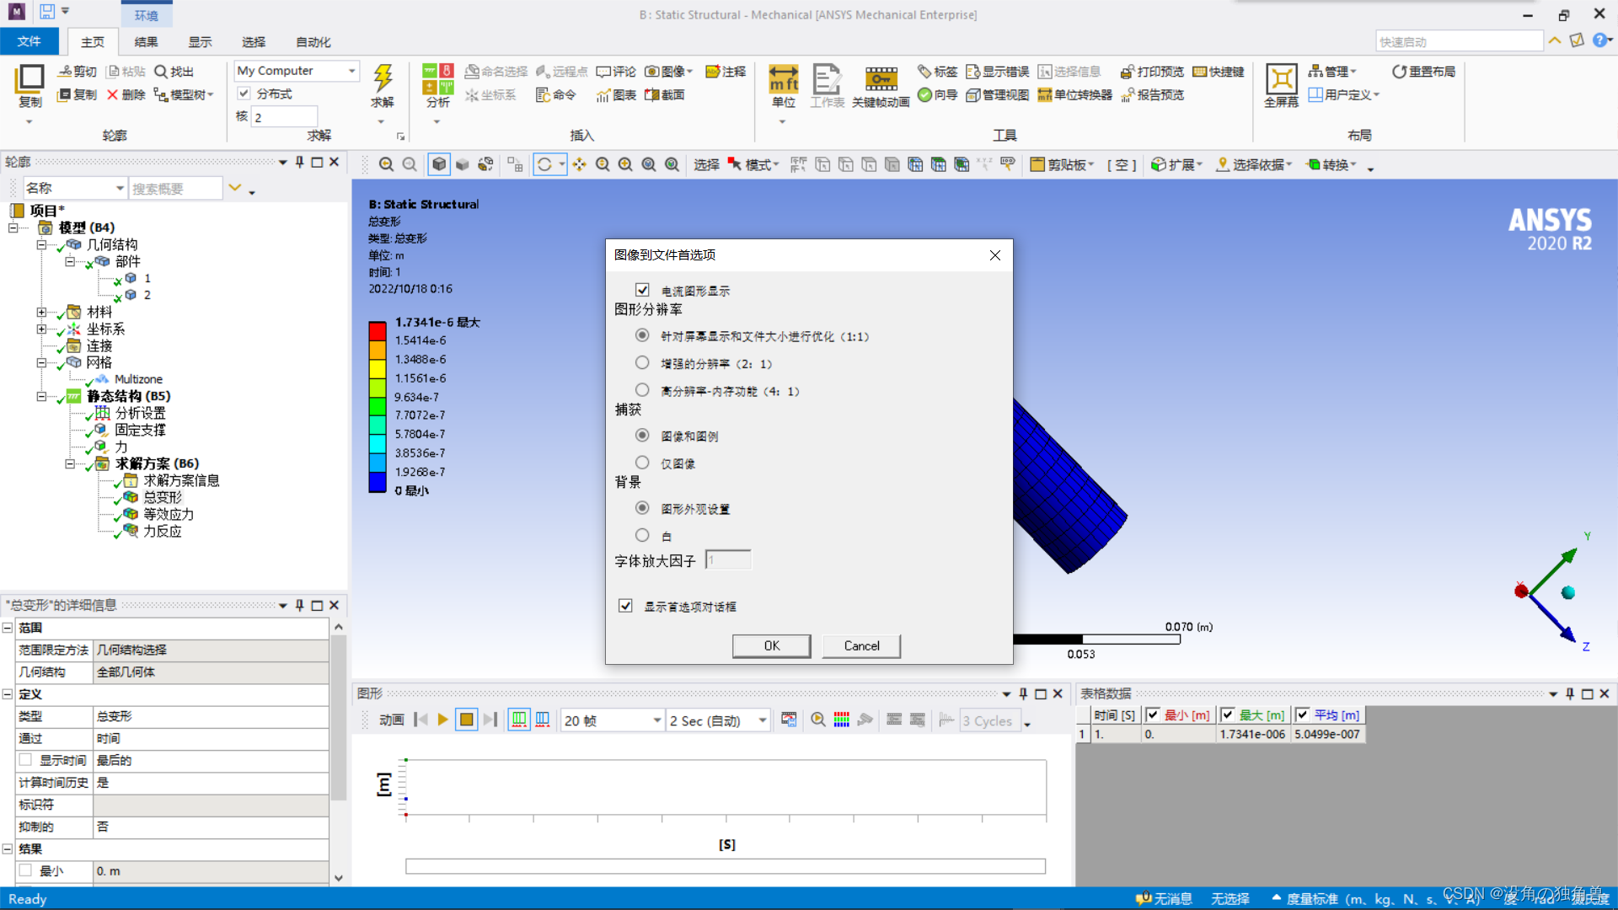
Task: Toggle 电流图形显示 checkbox
Action: [642, 290]
